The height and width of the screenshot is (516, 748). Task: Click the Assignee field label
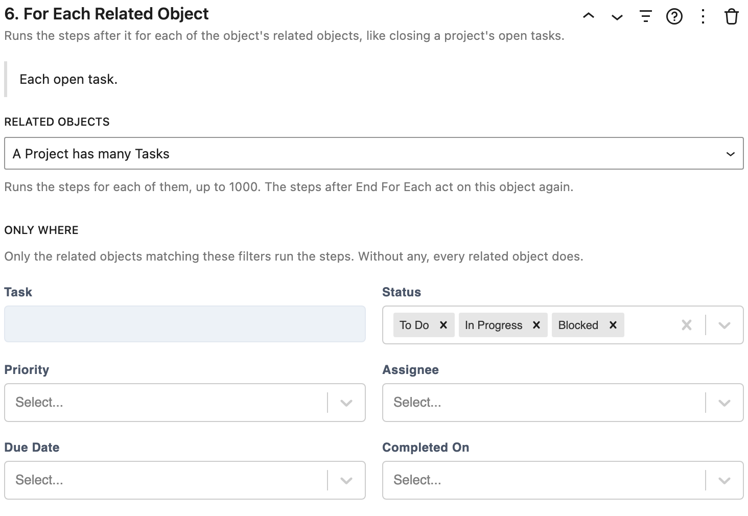click(x=411, y=370)
